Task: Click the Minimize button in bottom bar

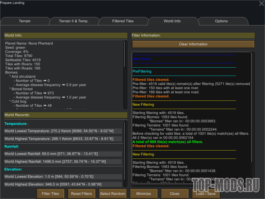Action: (143, 194)
